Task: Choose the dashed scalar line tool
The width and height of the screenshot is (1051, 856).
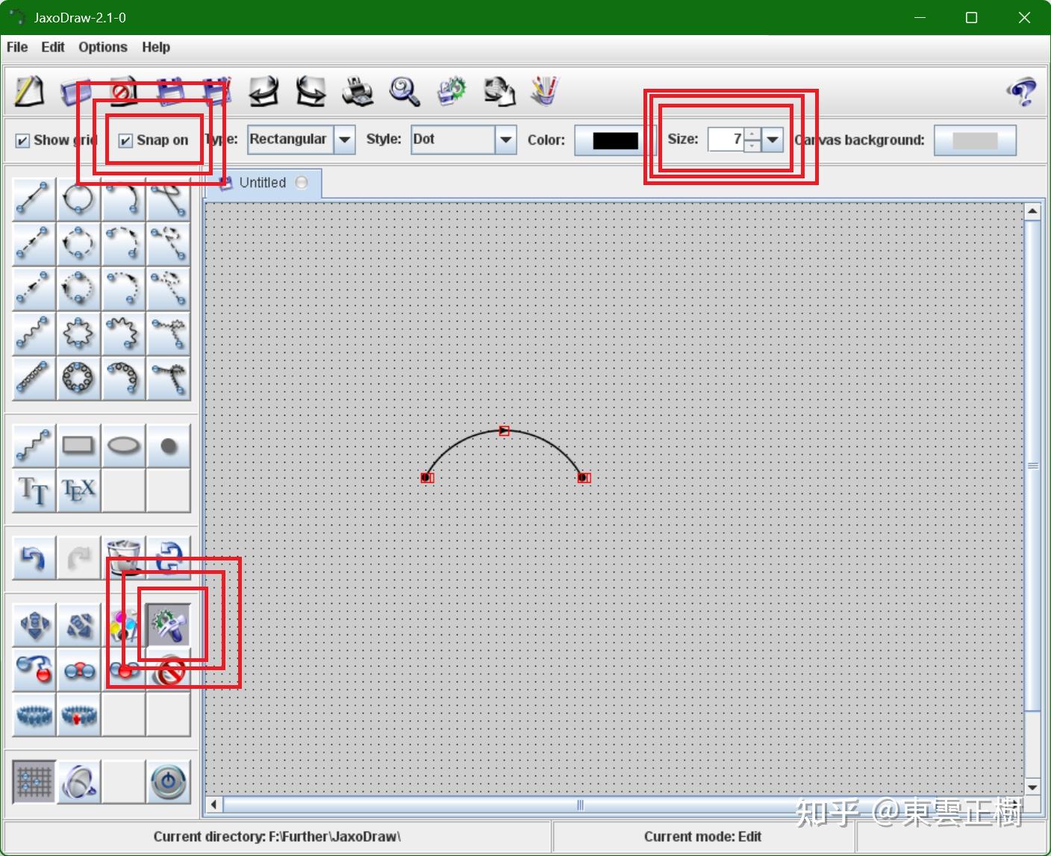Action: [34, 244]
